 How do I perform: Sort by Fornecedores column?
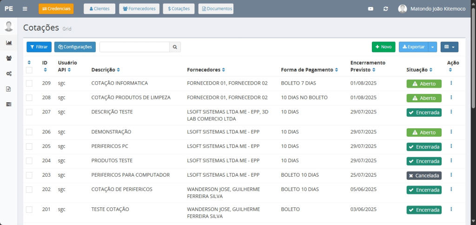coord(224,70)
